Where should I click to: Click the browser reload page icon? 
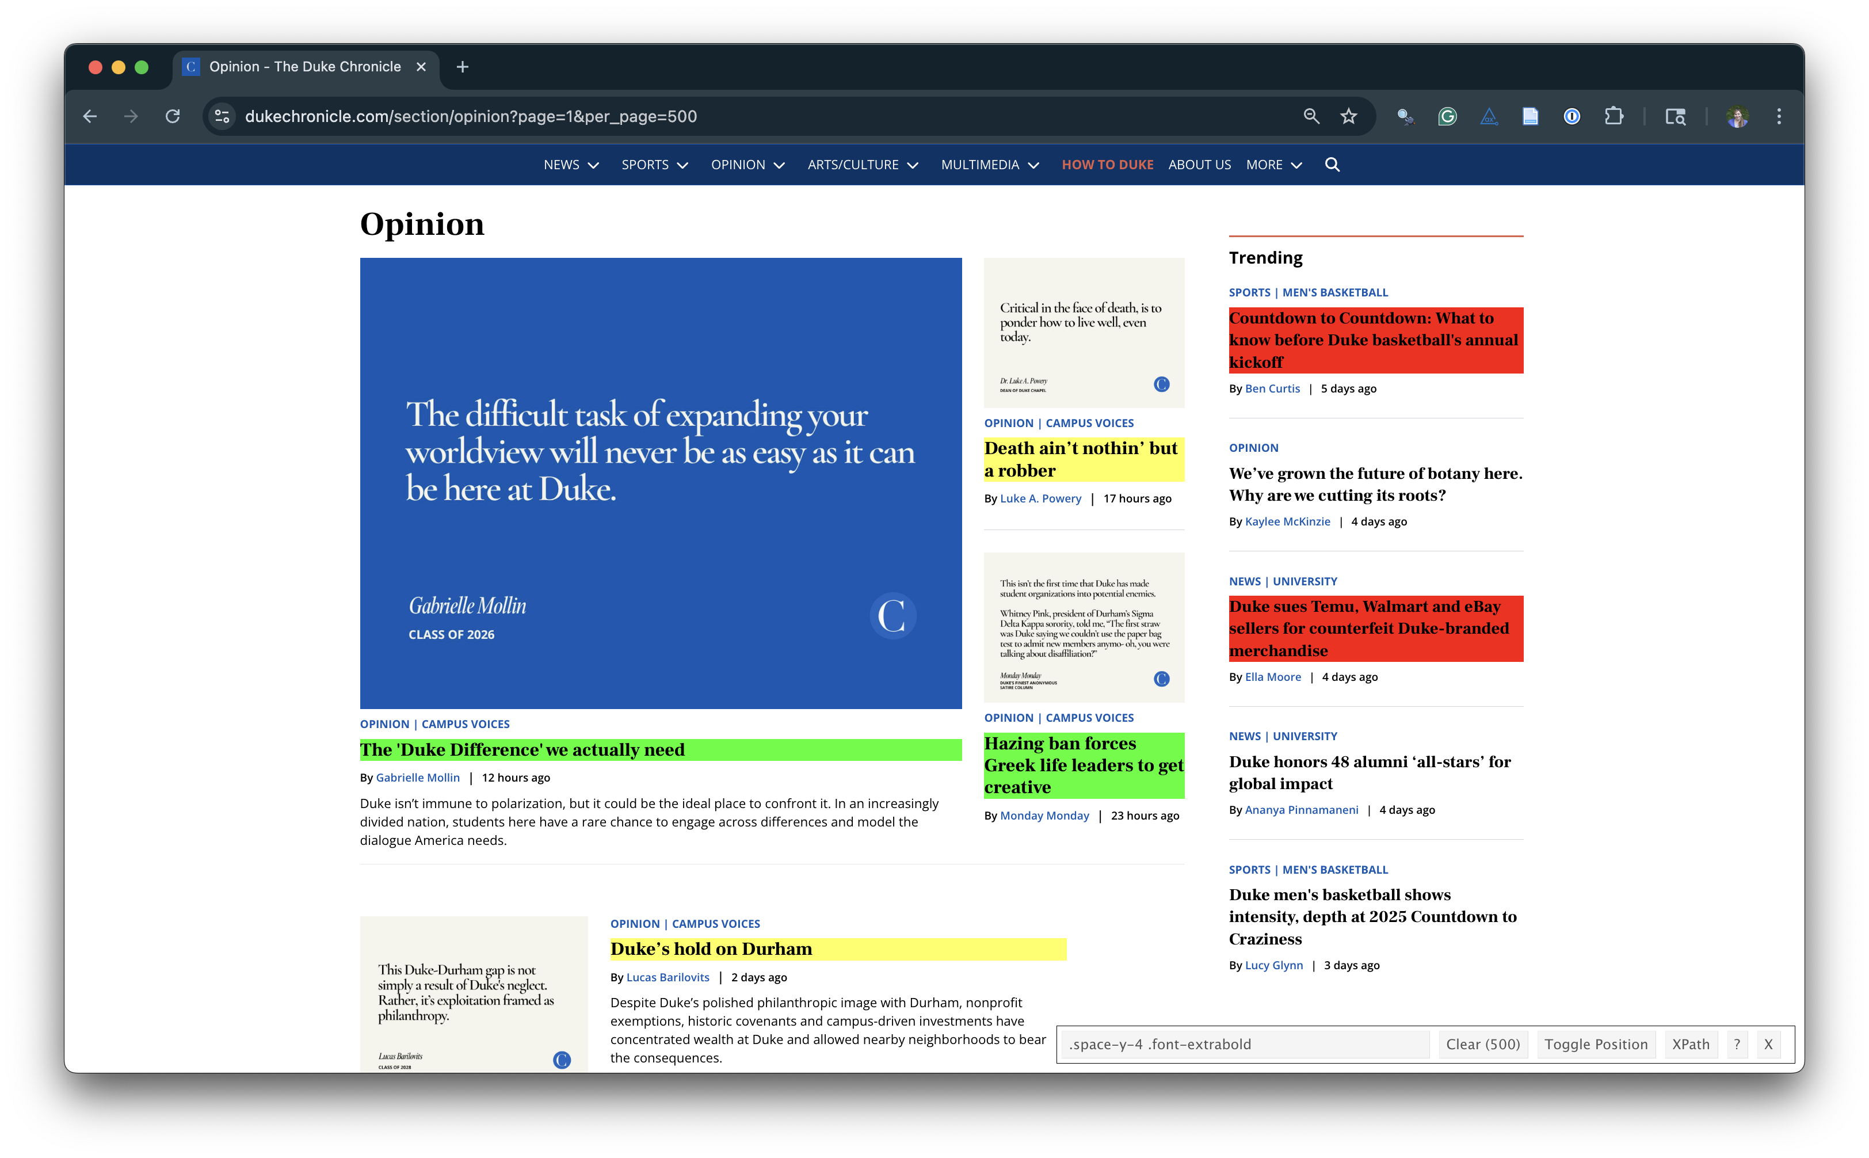[x=172, y=116]
